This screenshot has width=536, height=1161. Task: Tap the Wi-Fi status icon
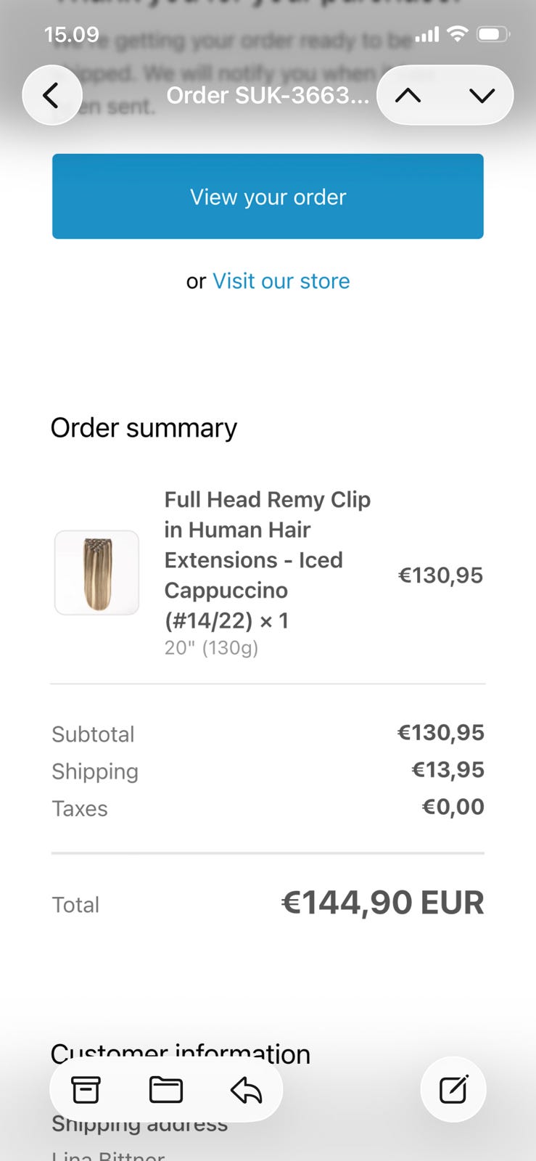tap(458, 34)
